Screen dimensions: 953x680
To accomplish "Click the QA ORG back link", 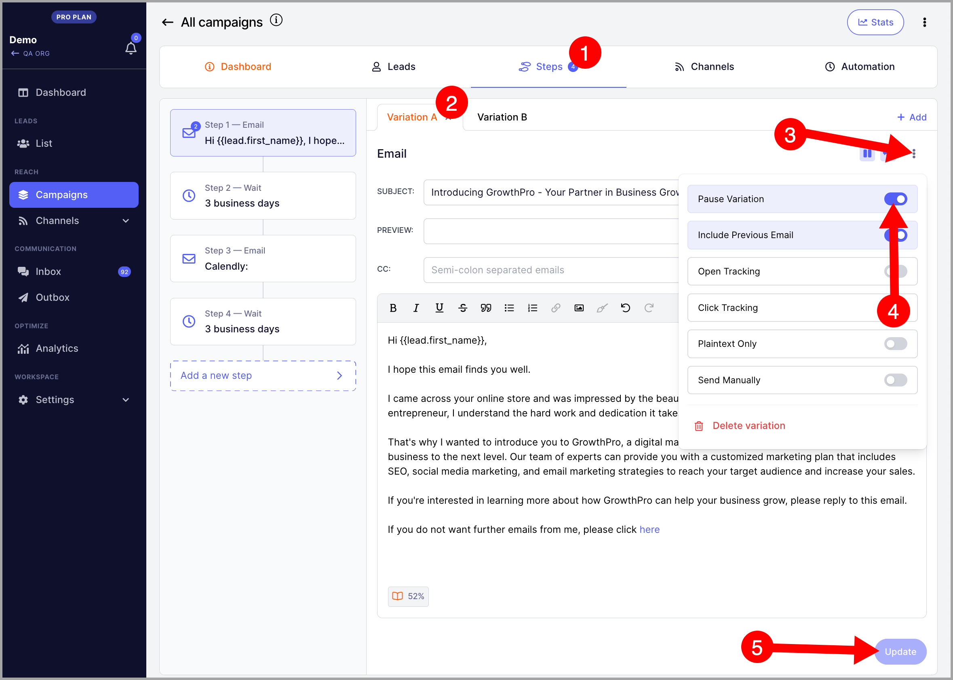I will tap(30, 54).
